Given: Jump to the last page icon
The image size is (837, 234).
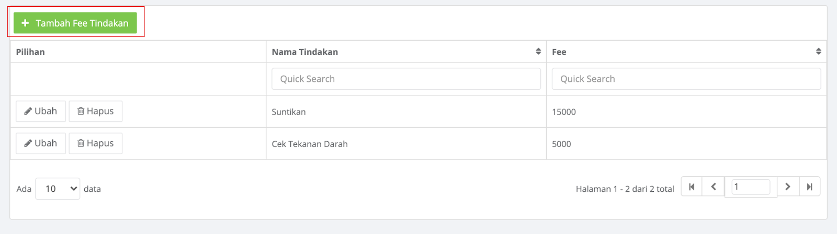Looking at the screenshot, I should pyautogui.click(x=810, y=187).
